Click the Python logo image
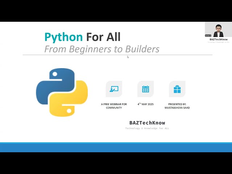The width and height of the screenshot is (232, 174). click(62, 92)
